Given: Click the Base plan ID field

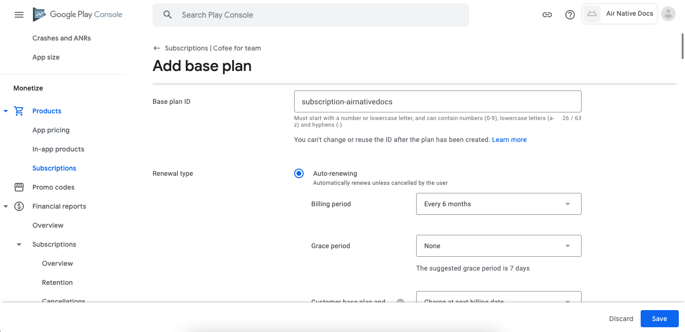Looking at the screenshot, I should coord(437,101).
